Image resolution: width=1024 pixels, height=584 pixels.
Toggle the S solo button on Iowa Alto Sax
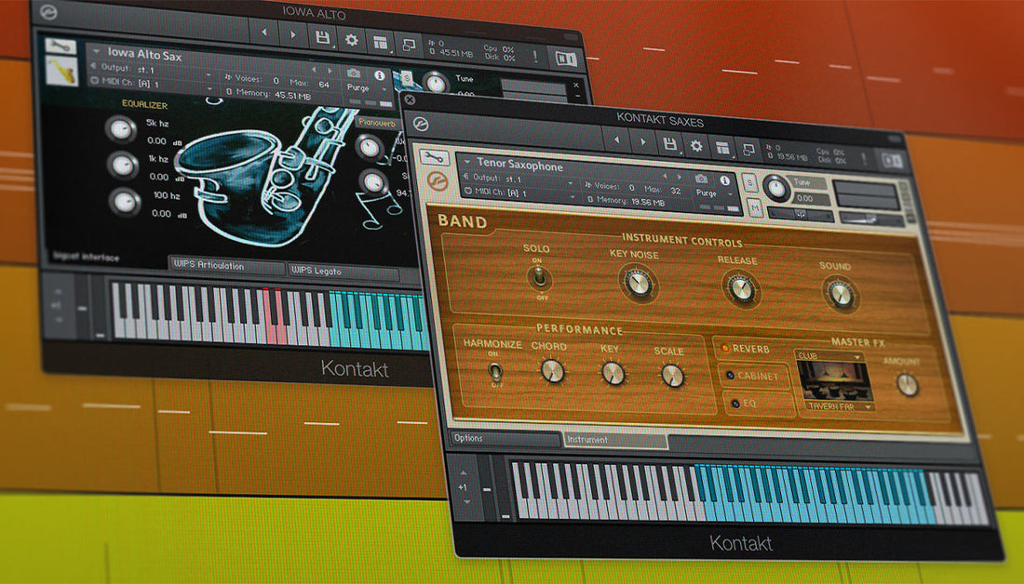pyautogui.click(x=407, y=78)
